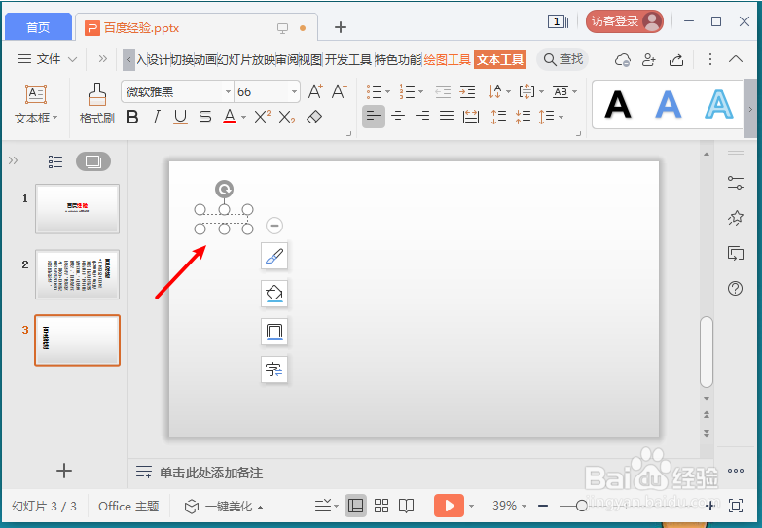Open the numbered list dropdown

tap(420, 91)
